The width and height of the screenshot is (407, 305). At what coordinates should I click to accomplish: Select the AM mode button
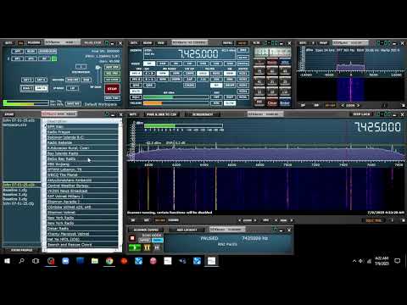[149, 64]
